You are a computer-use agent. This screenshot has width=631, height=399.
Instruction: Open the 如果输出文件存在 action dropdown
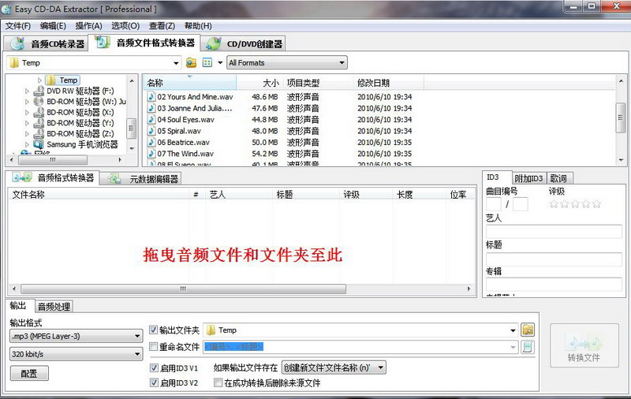point(381,367)
